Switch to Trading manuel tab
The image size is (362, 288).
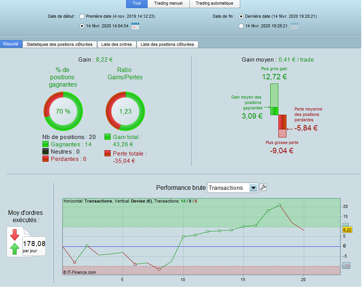click(168, 3)
